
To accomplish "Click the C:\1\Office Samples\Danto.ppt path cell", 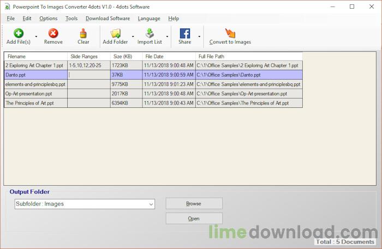I will [249, 75].
